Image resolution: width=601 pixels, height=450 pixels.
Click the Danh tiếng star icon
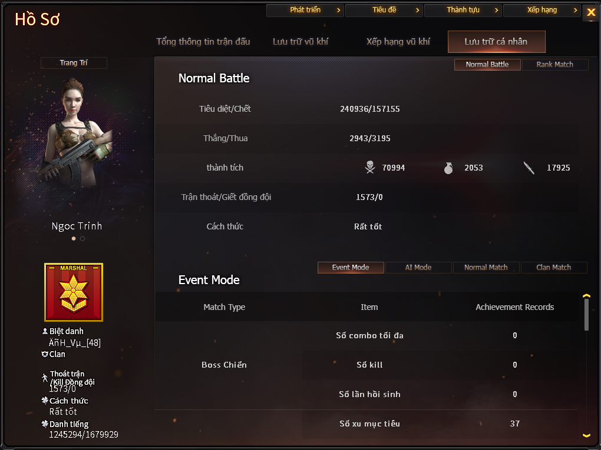coord(45,424)
